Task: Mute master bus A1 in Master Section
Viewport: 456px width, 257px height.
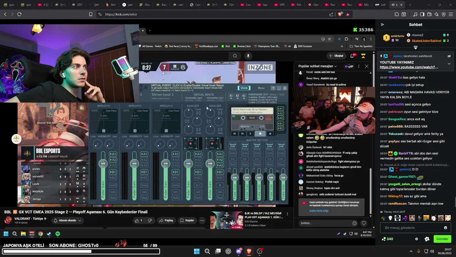Action: (233, 164)
